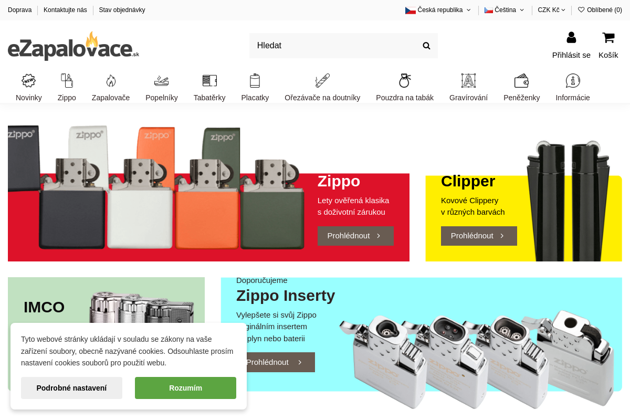Go home via eZapalovace logo

click(x=73, y=46)
